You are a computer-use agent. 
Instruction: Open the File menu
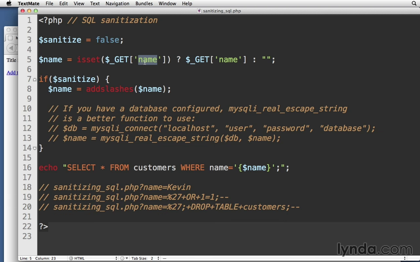tap(49, 4)
